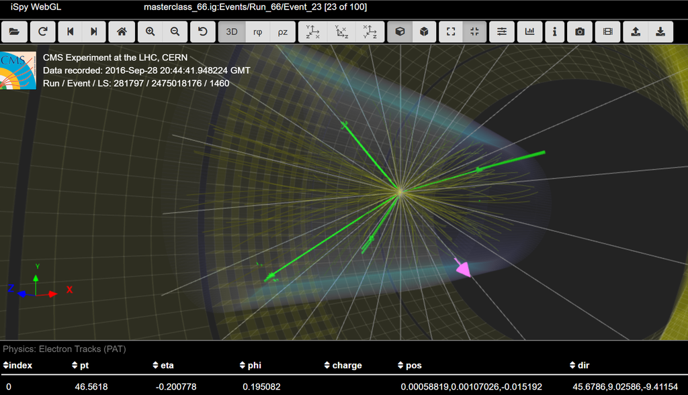Open an event file with the folder icon
Screen dimensions: 688x395
click(x=14, y=32)
